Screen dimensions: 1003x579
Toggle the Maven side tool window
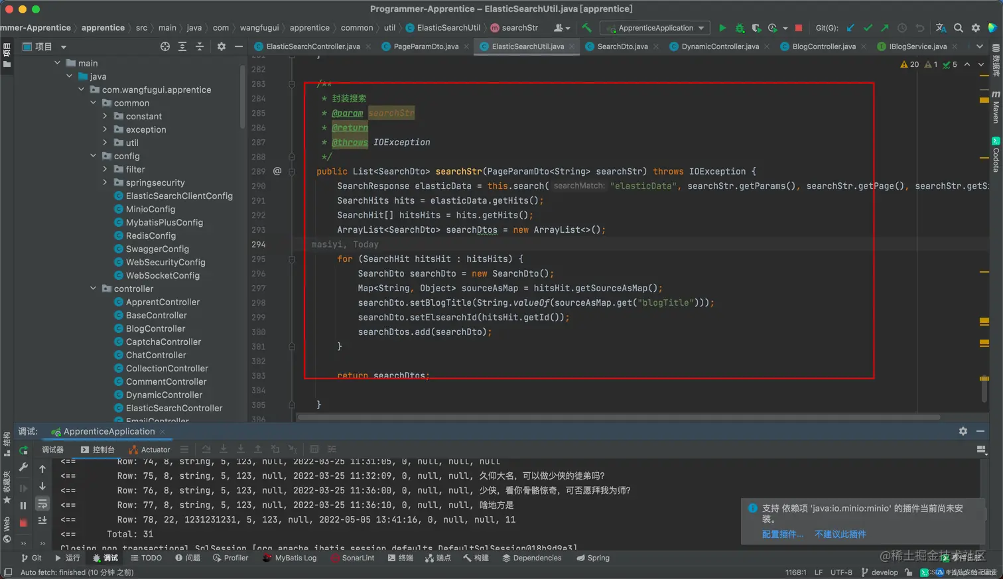tap(996, 106)
